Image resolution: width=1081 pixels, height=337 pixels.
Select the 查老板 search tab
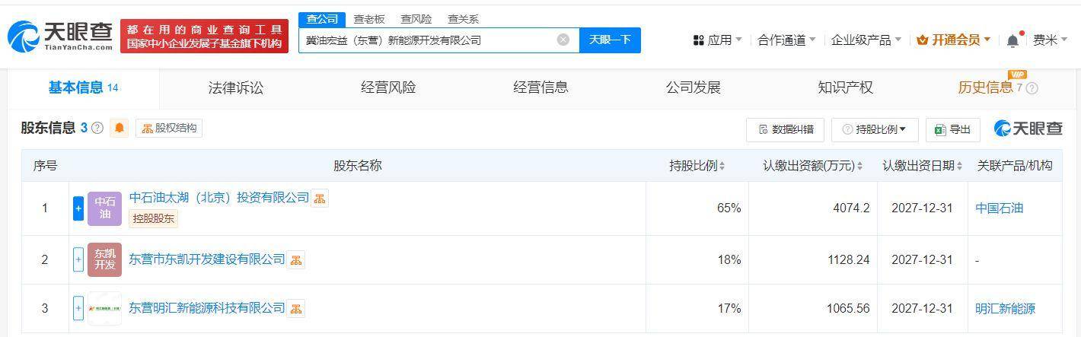[x=369, y=19]
